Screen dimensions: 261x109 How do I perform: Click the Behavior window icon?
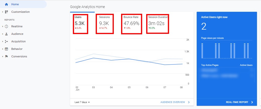pos(7,49)
